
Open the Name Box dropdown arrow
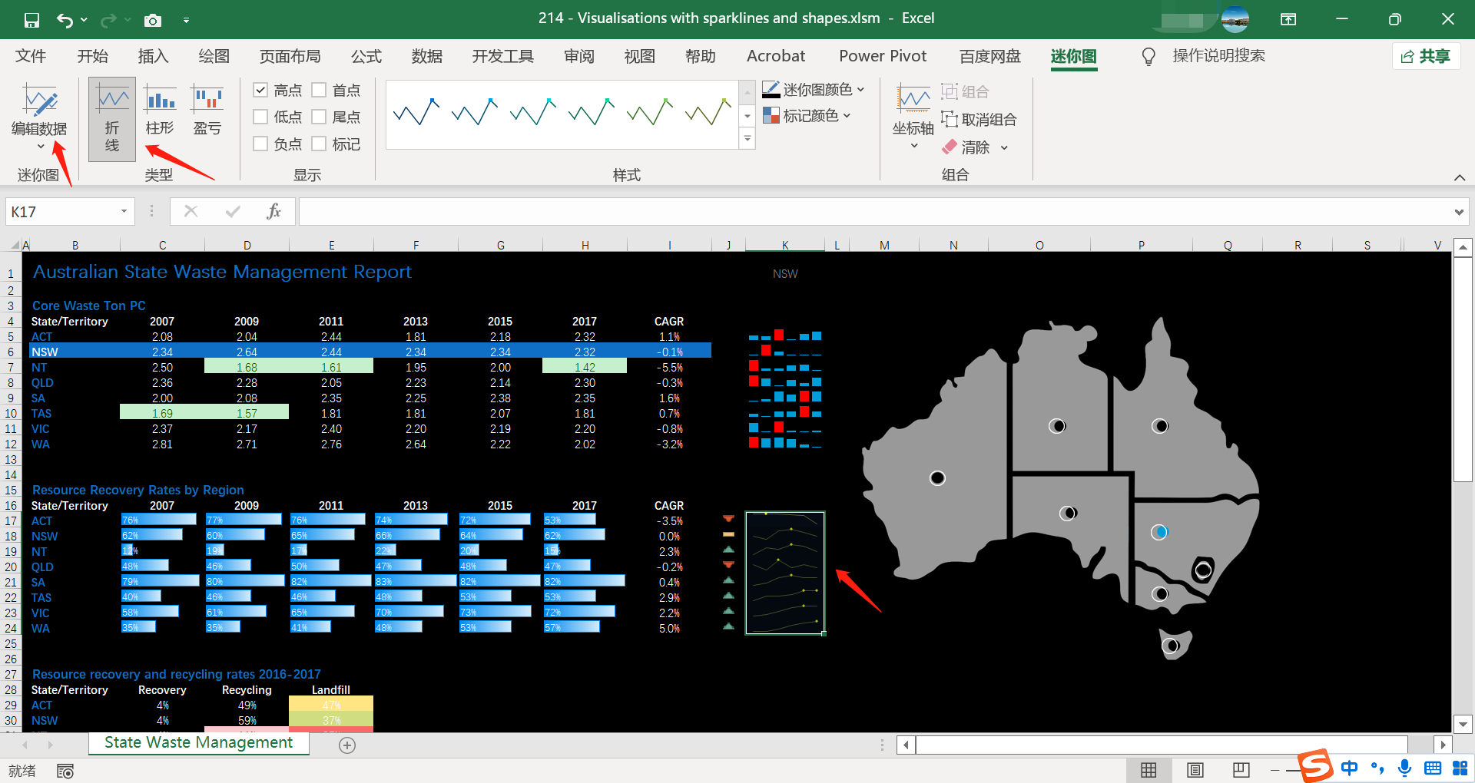point(124,212)
